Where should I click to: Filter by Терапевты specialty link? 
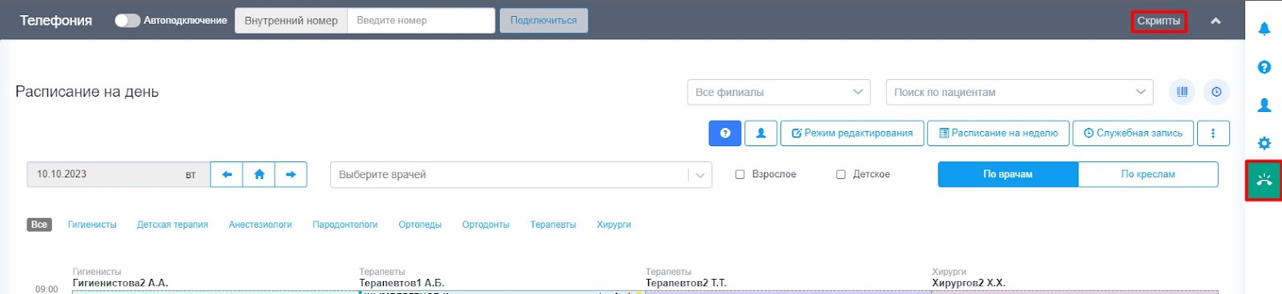[553, 224]
